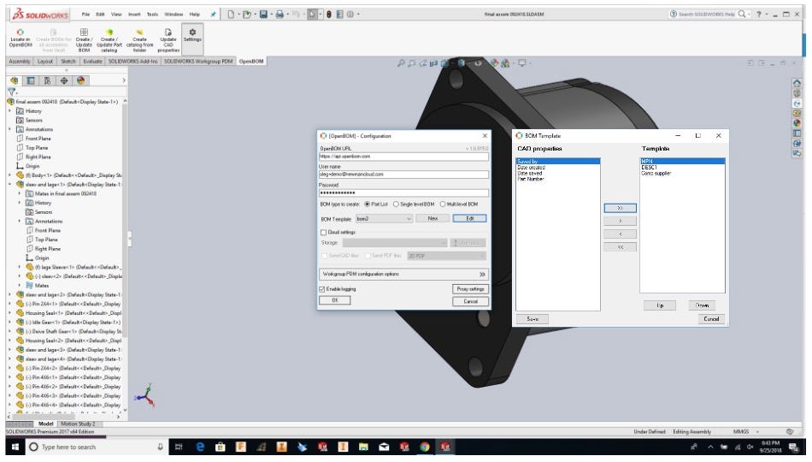Enable the Cloud settings checkbox
Screen dimensions: 812x462
[x=324, y=233]
